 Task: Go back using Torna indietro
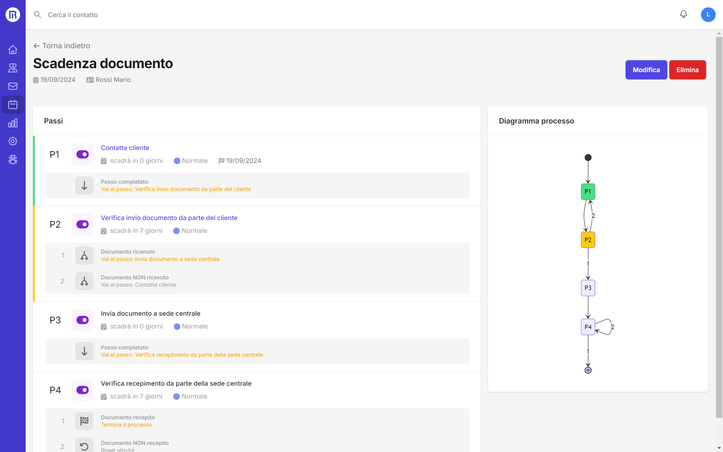click(62, 46)
